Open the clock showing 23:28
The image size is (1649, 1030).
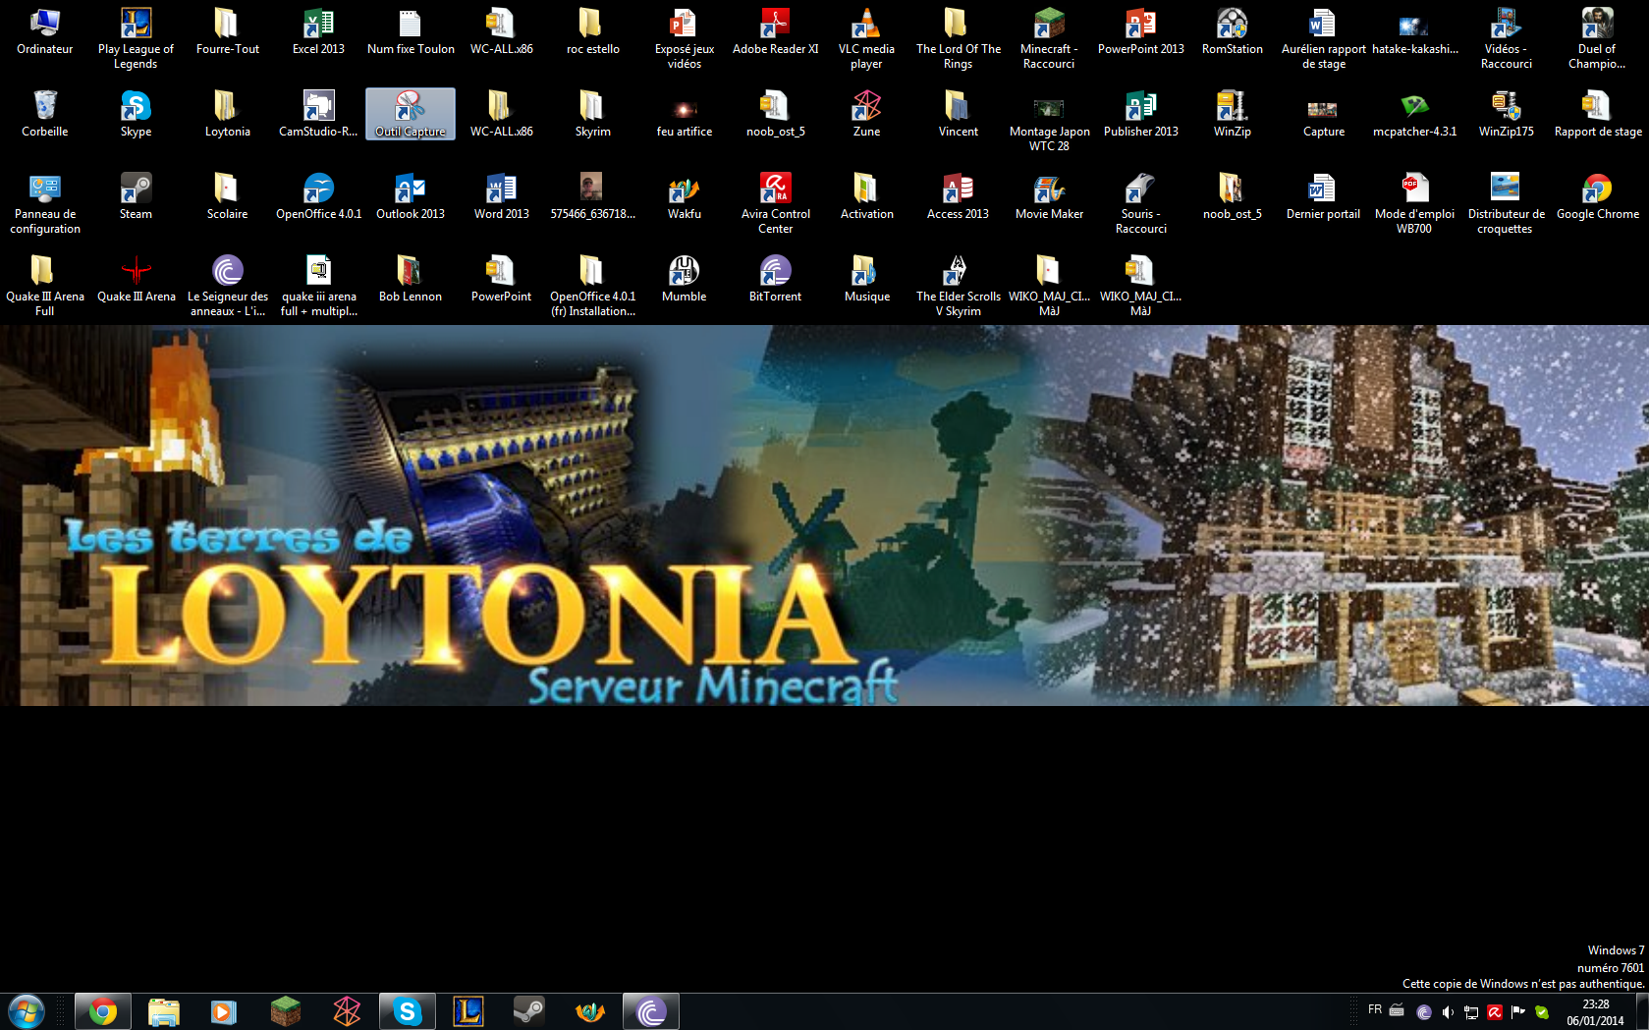(1596, 1012)
